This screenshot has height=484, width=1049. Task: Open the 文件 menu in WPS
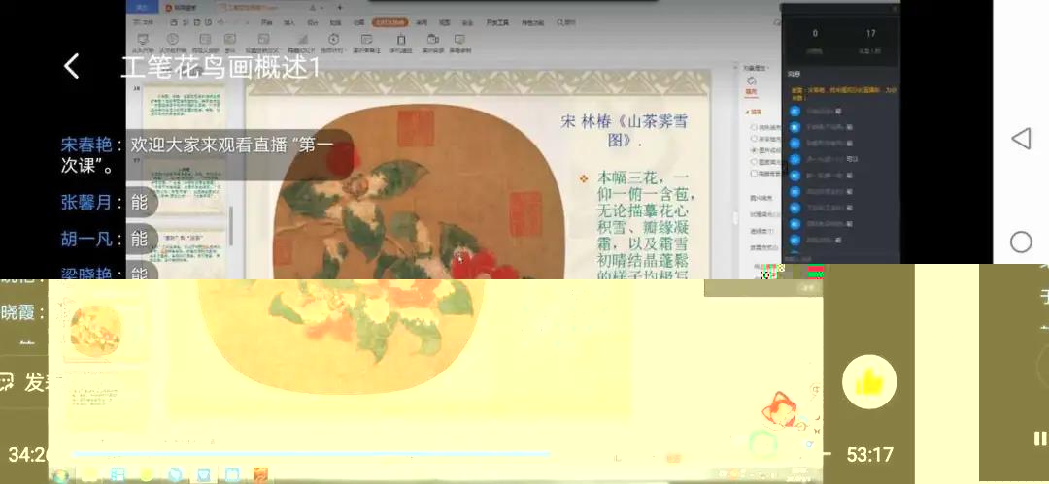tap(144, 22)
